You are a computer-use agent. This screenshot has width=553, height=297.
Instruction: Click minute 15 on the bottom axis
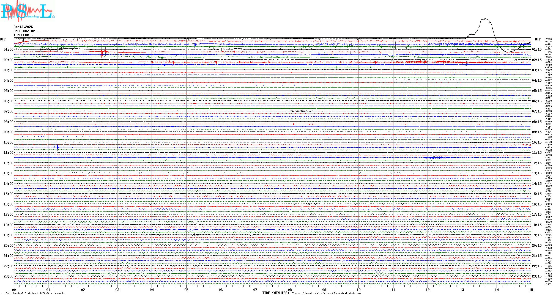coord(531,290)
